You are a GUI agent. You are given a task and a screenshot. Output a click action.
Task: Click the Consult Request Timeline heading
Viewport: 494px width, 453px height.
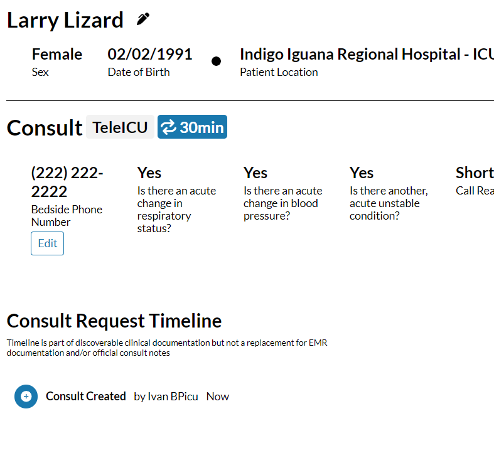click(114, 321)
